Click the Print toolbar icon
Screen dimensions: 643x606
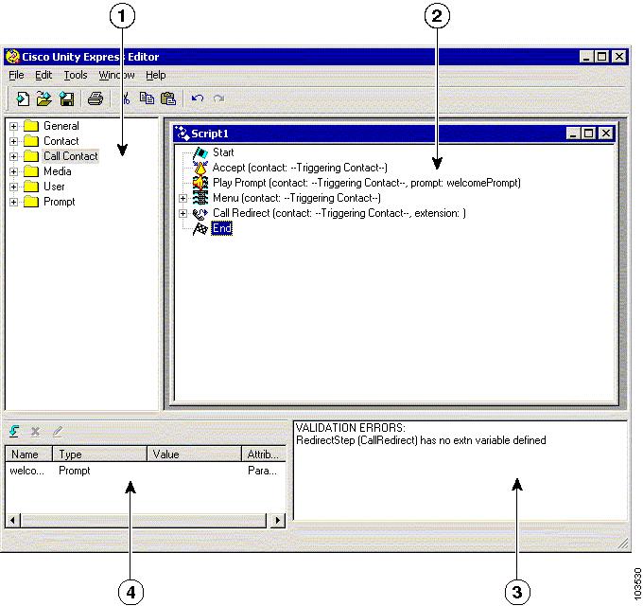96,98
